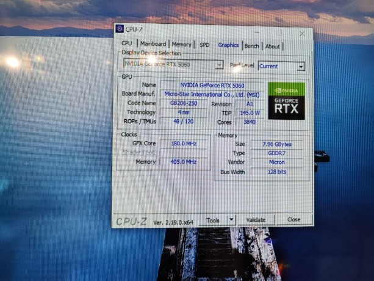Click the Cores value 3840
Screen dimensions: 374x281
tap(250, 122)
